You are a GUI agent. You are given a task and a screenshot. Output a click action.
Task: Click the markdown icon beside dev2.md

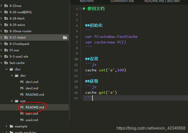click(x=22, y=88)
